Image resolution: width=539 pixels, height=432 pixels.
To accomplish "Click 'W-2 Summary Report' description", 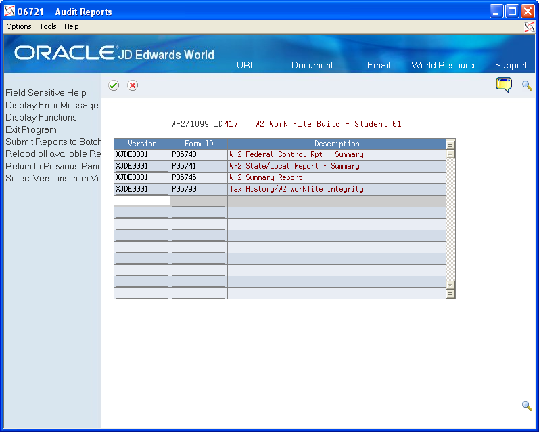I will click(266, 177).
